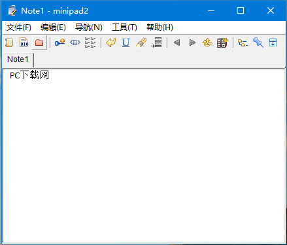Viewport: 287px width, 245px height.
Task: Click the bookshelf with star icon
Action: pyautogui.click(x=222, y=42)
